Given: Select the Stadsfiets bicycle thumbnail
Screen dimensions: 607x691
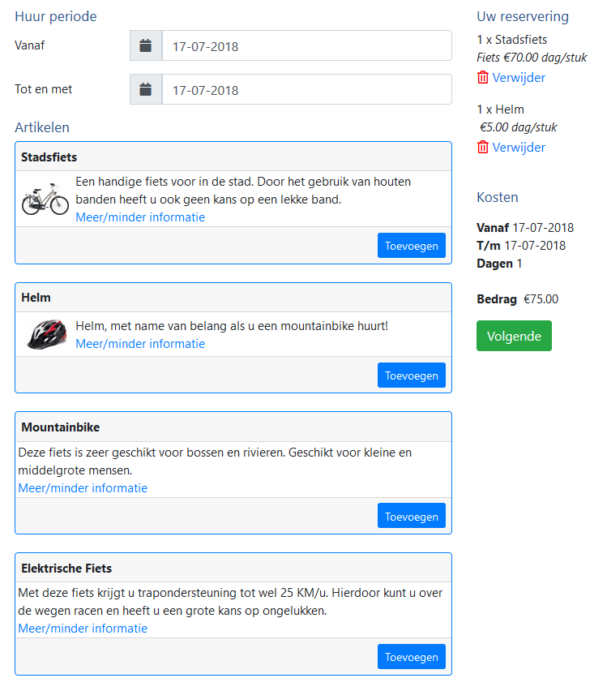Looking at the screenshot, I should [x=45, y=200].
